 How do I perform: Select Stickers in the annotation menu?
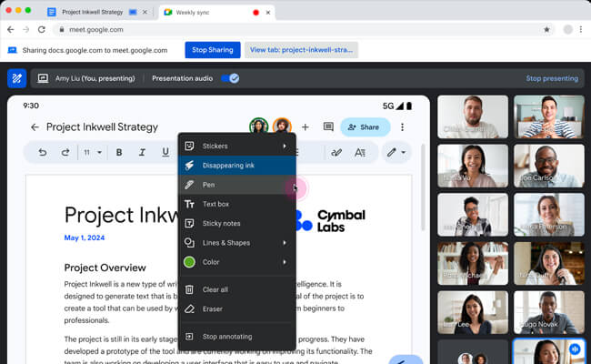237,146
